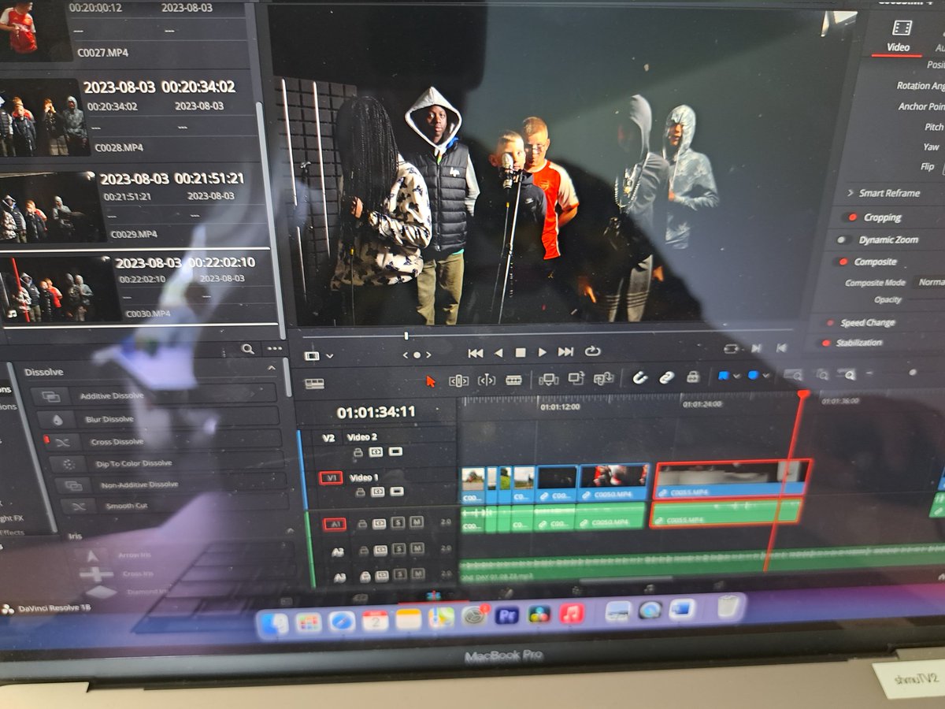
Task: Click the Go to Previous Edit icon
Action: (781, 347)
